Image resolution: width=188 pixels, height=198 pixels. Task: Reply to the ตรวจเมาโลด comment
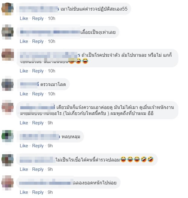[38, 94]
